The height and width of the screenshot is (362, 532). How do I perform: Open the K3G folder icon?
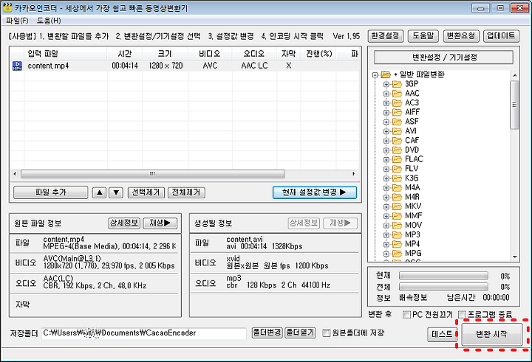tap(397, 178)
